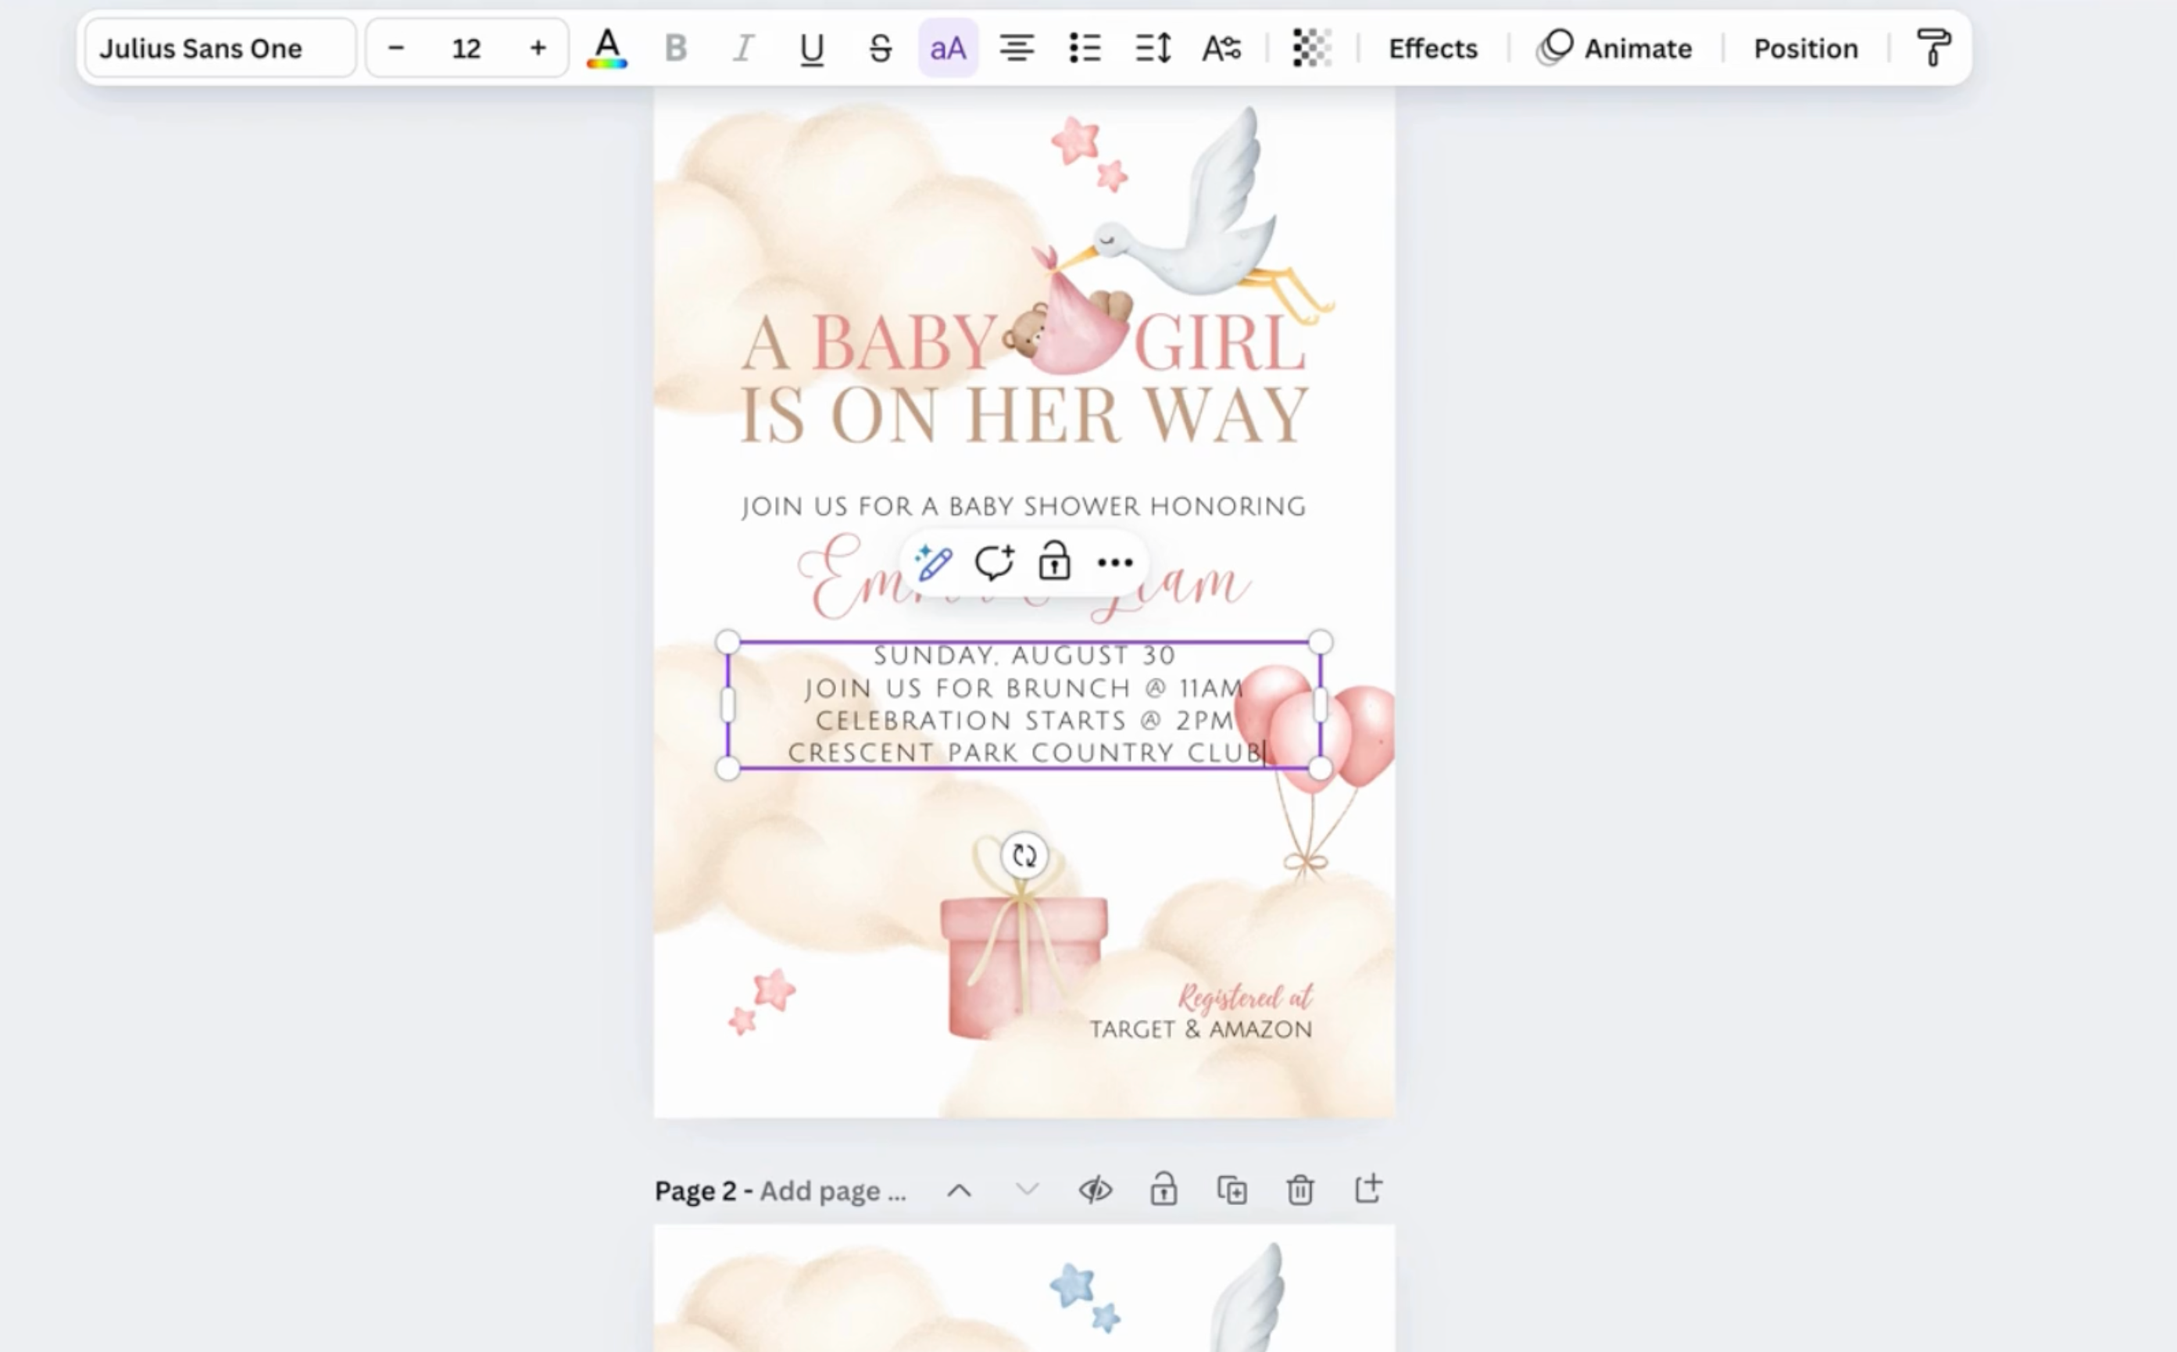
Task: Duplicate Page 2
Action: (x=1232, y=1191)
